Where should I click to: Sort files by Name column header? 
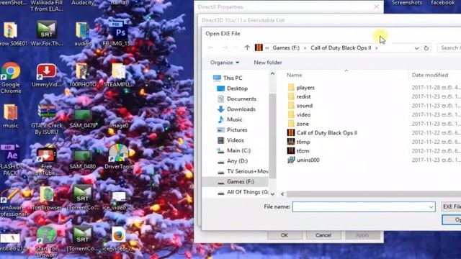point(295,75)
